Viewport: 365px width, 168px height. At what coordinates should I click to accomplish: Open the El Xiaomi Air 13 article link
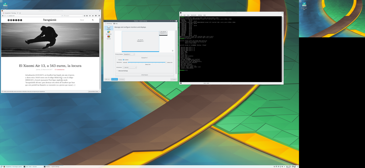click(x=50, y=66)
